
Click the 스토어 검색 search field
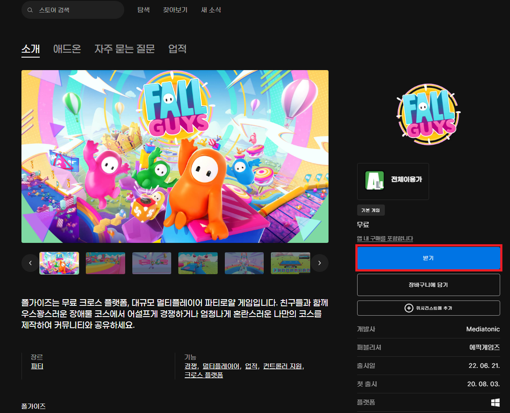(73, 10)
